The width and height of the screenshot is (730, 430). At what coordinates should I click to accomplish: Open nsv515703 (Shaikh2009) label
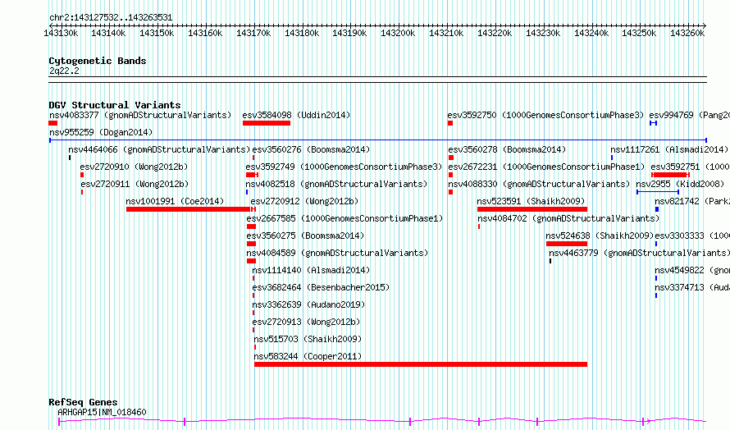coord(308,339)
